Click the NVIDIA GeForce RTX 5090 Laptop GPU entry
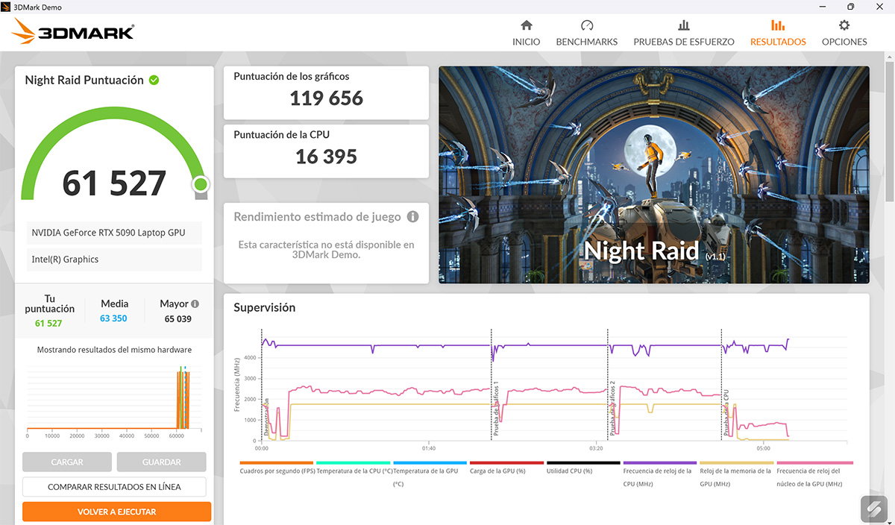The height and width of the screenshot is (525, 895). tap(114, 233)
